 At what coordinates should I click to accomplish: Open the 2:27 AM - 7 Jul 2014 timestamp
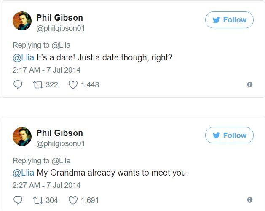[x=46, y=185]
